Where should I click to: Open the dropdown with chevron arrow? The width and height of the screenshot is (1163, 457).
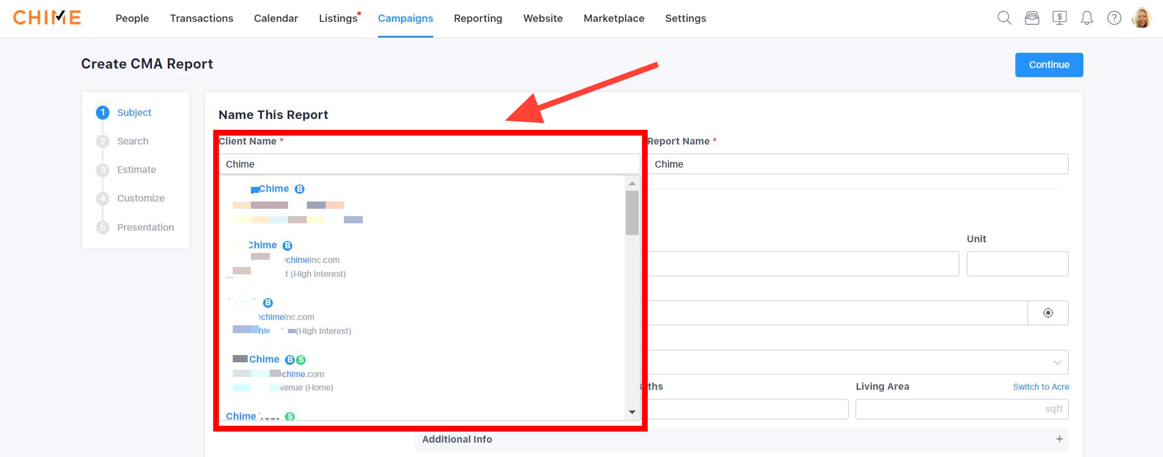pos(1057,362)
